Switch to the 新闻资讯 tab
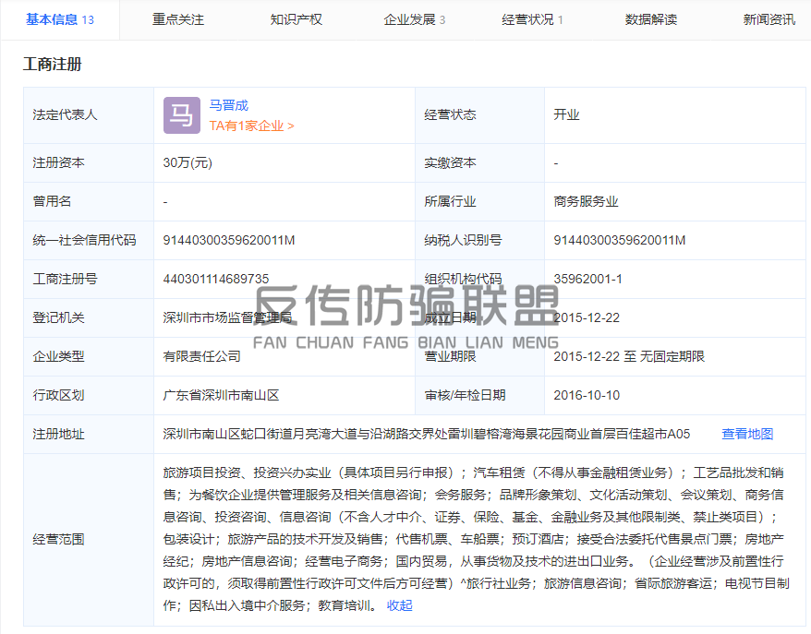Image resolution: width=811 pixels, height=634 pixels. click(769, 19)
